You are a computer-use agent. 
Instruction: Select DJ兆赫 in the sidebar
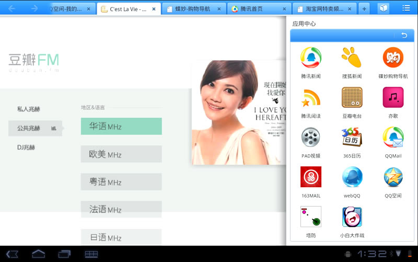pos(26,147)
